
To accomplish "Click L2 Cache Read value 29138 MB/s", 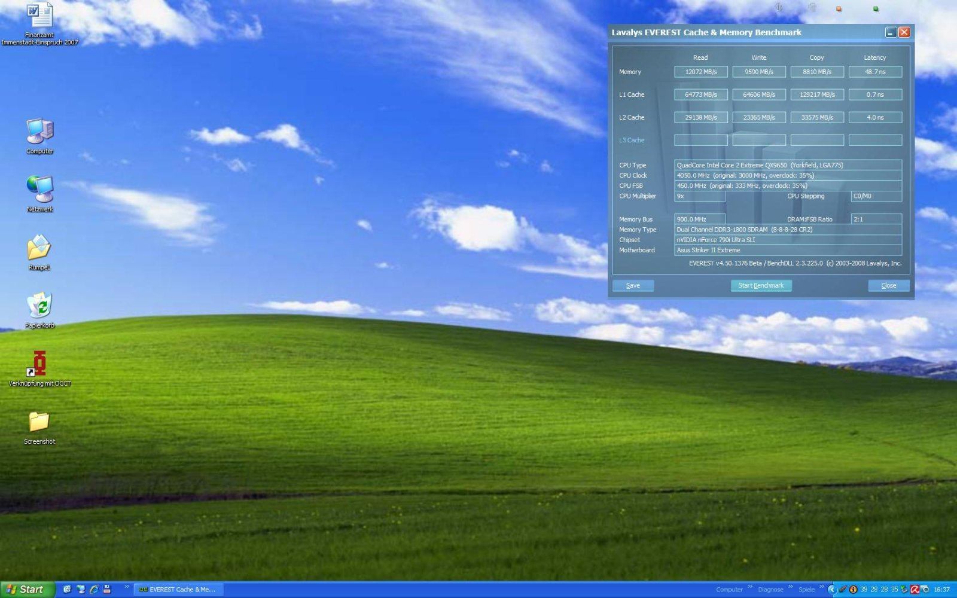I will click(x=701, y=117).
